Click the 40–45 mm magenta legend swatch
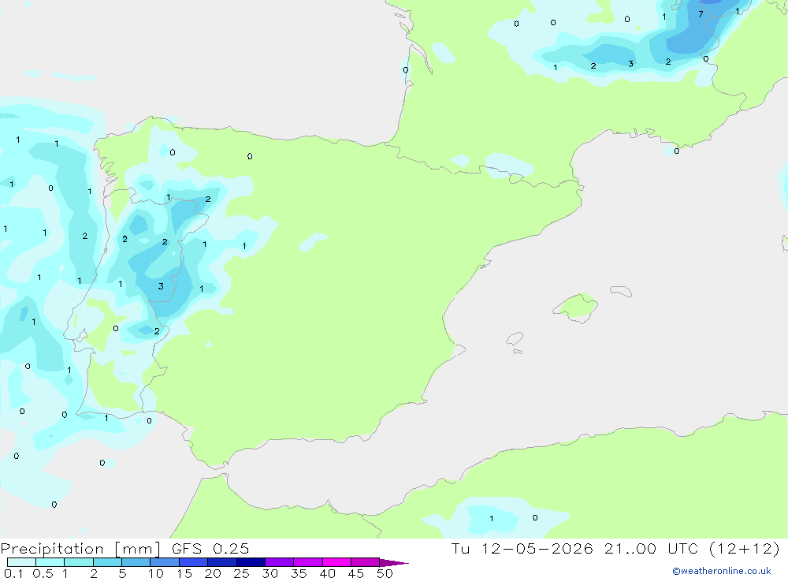 336,562
